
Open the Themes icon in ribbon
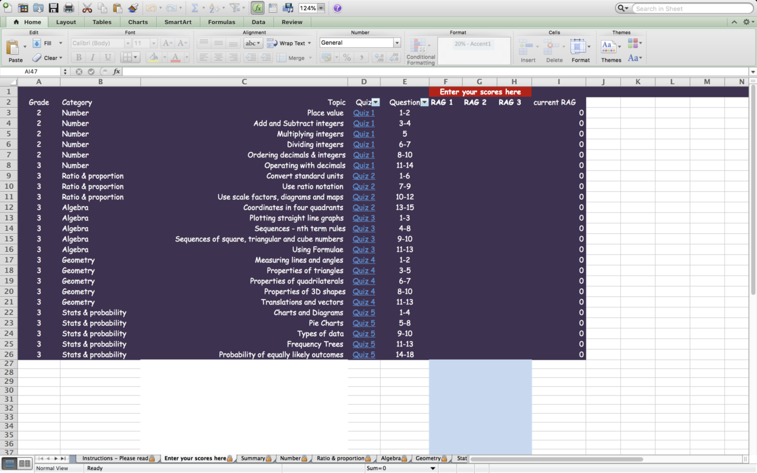click(611, 51)
